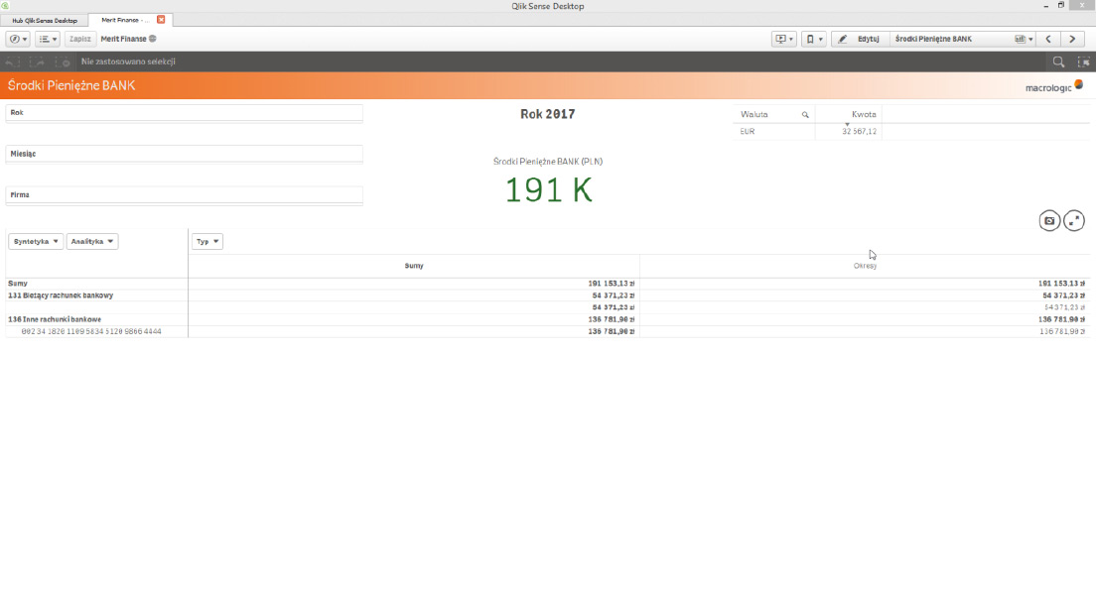The image size is (1096, 593).
Task: Expand the pivot table to fullscreen
Action: coord(1074,221)
